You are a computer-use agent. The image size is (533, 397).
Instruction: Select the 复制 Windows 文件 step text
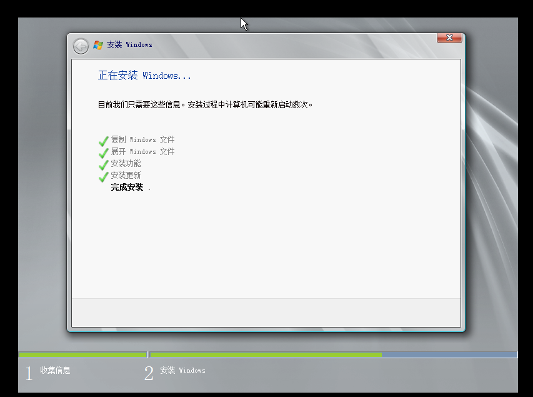(142, 139)
